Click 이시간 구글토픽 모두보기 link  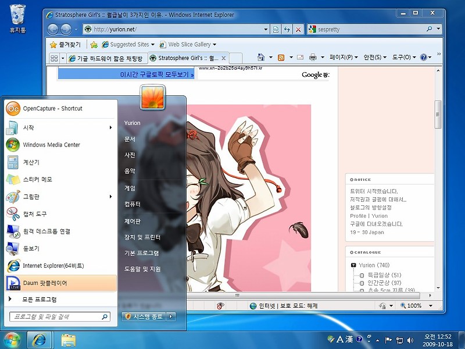coord(157,74)
